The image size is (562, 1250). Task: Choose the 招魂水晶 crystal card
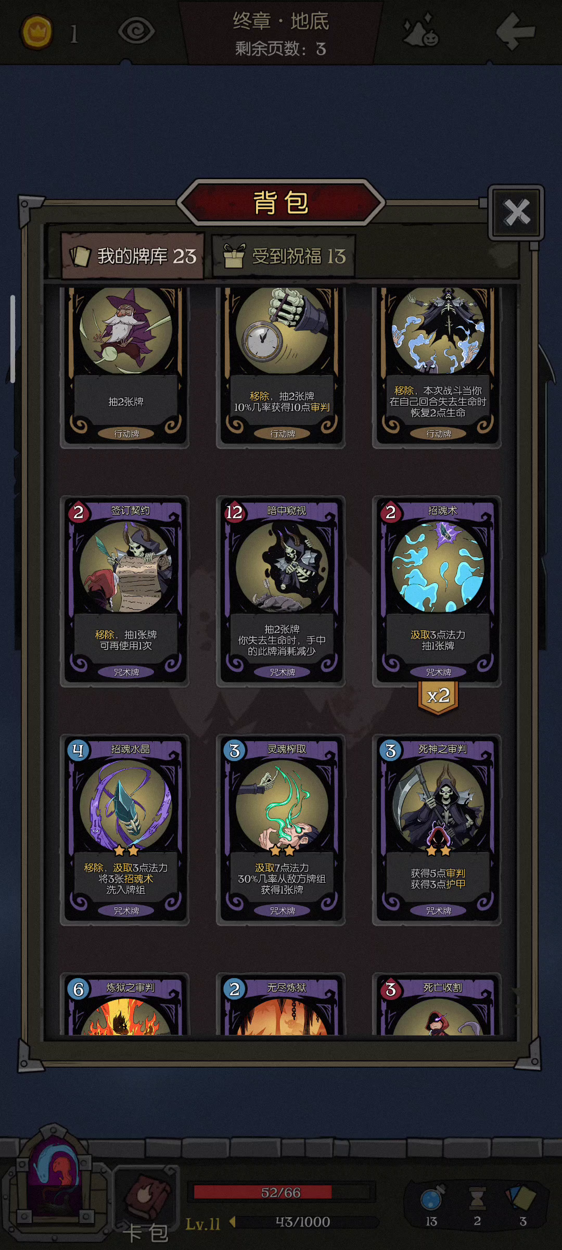[x=125, y=830]
